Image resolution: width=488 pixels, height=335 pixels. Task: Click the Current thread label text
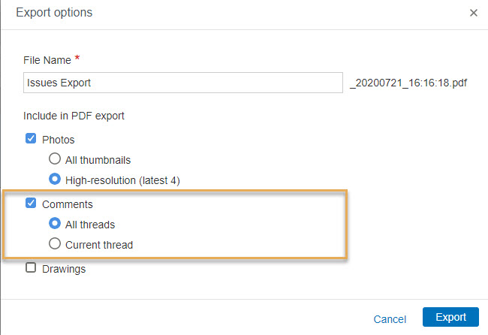coord(101,245)
